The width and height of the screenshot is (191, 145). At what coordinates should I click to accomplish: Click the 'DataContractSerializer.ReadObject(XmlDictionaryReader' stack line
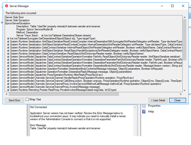point(75,54)
